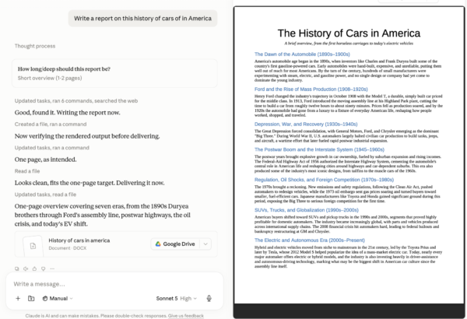
Task: Click 'Ford and the Rise of Mass Production' heading
Action: 311,89
